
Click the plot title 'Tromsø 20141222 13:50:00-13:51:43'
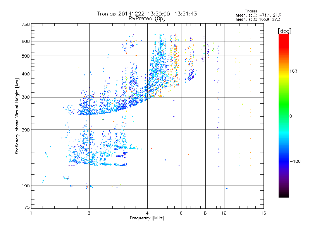(x=147, y=14)
